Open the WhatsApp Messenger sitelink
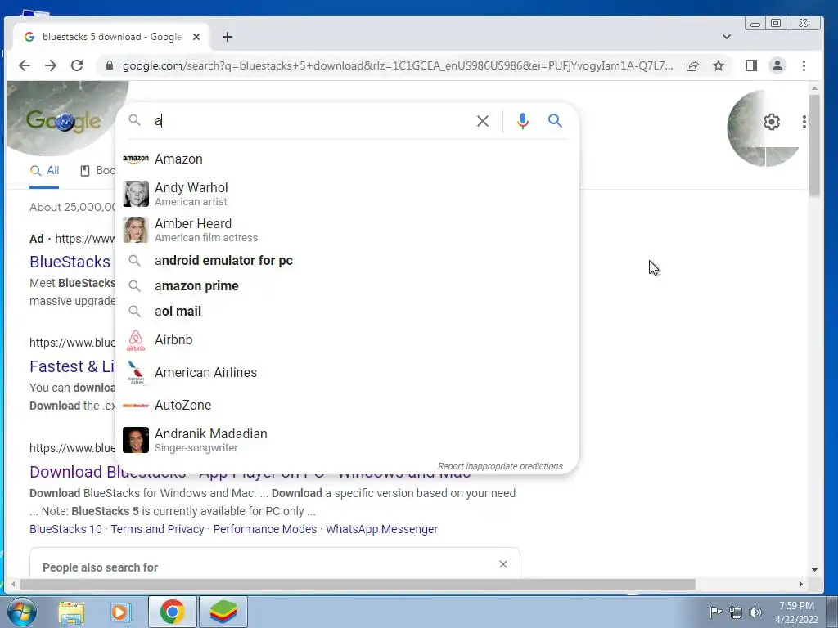Viewport: 838px width, 628px height. [x=381, y=529]
